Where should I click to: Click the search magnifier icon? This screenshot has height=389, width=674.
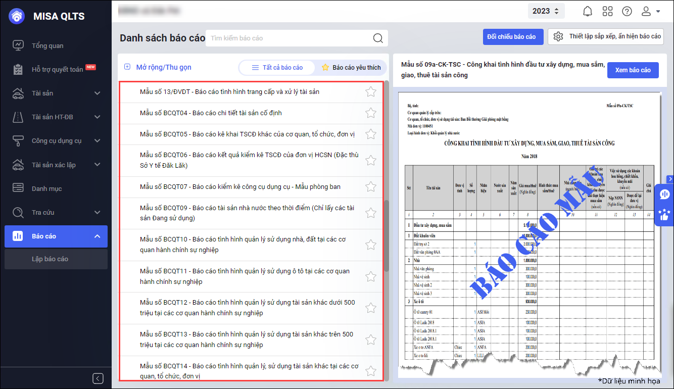[x=377, y=38]
